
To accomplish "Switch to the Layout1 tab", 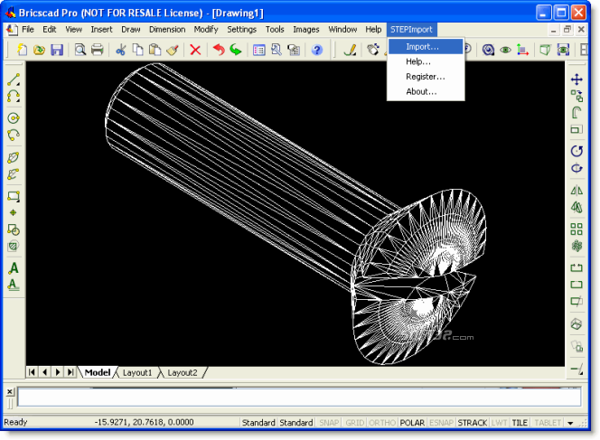I will [x=137, y=372].
